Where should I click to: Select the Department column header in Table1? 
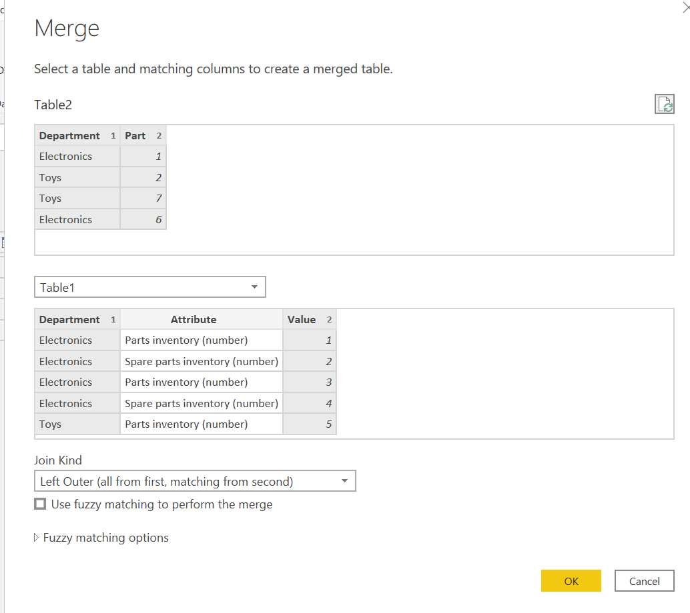point(77,319)
